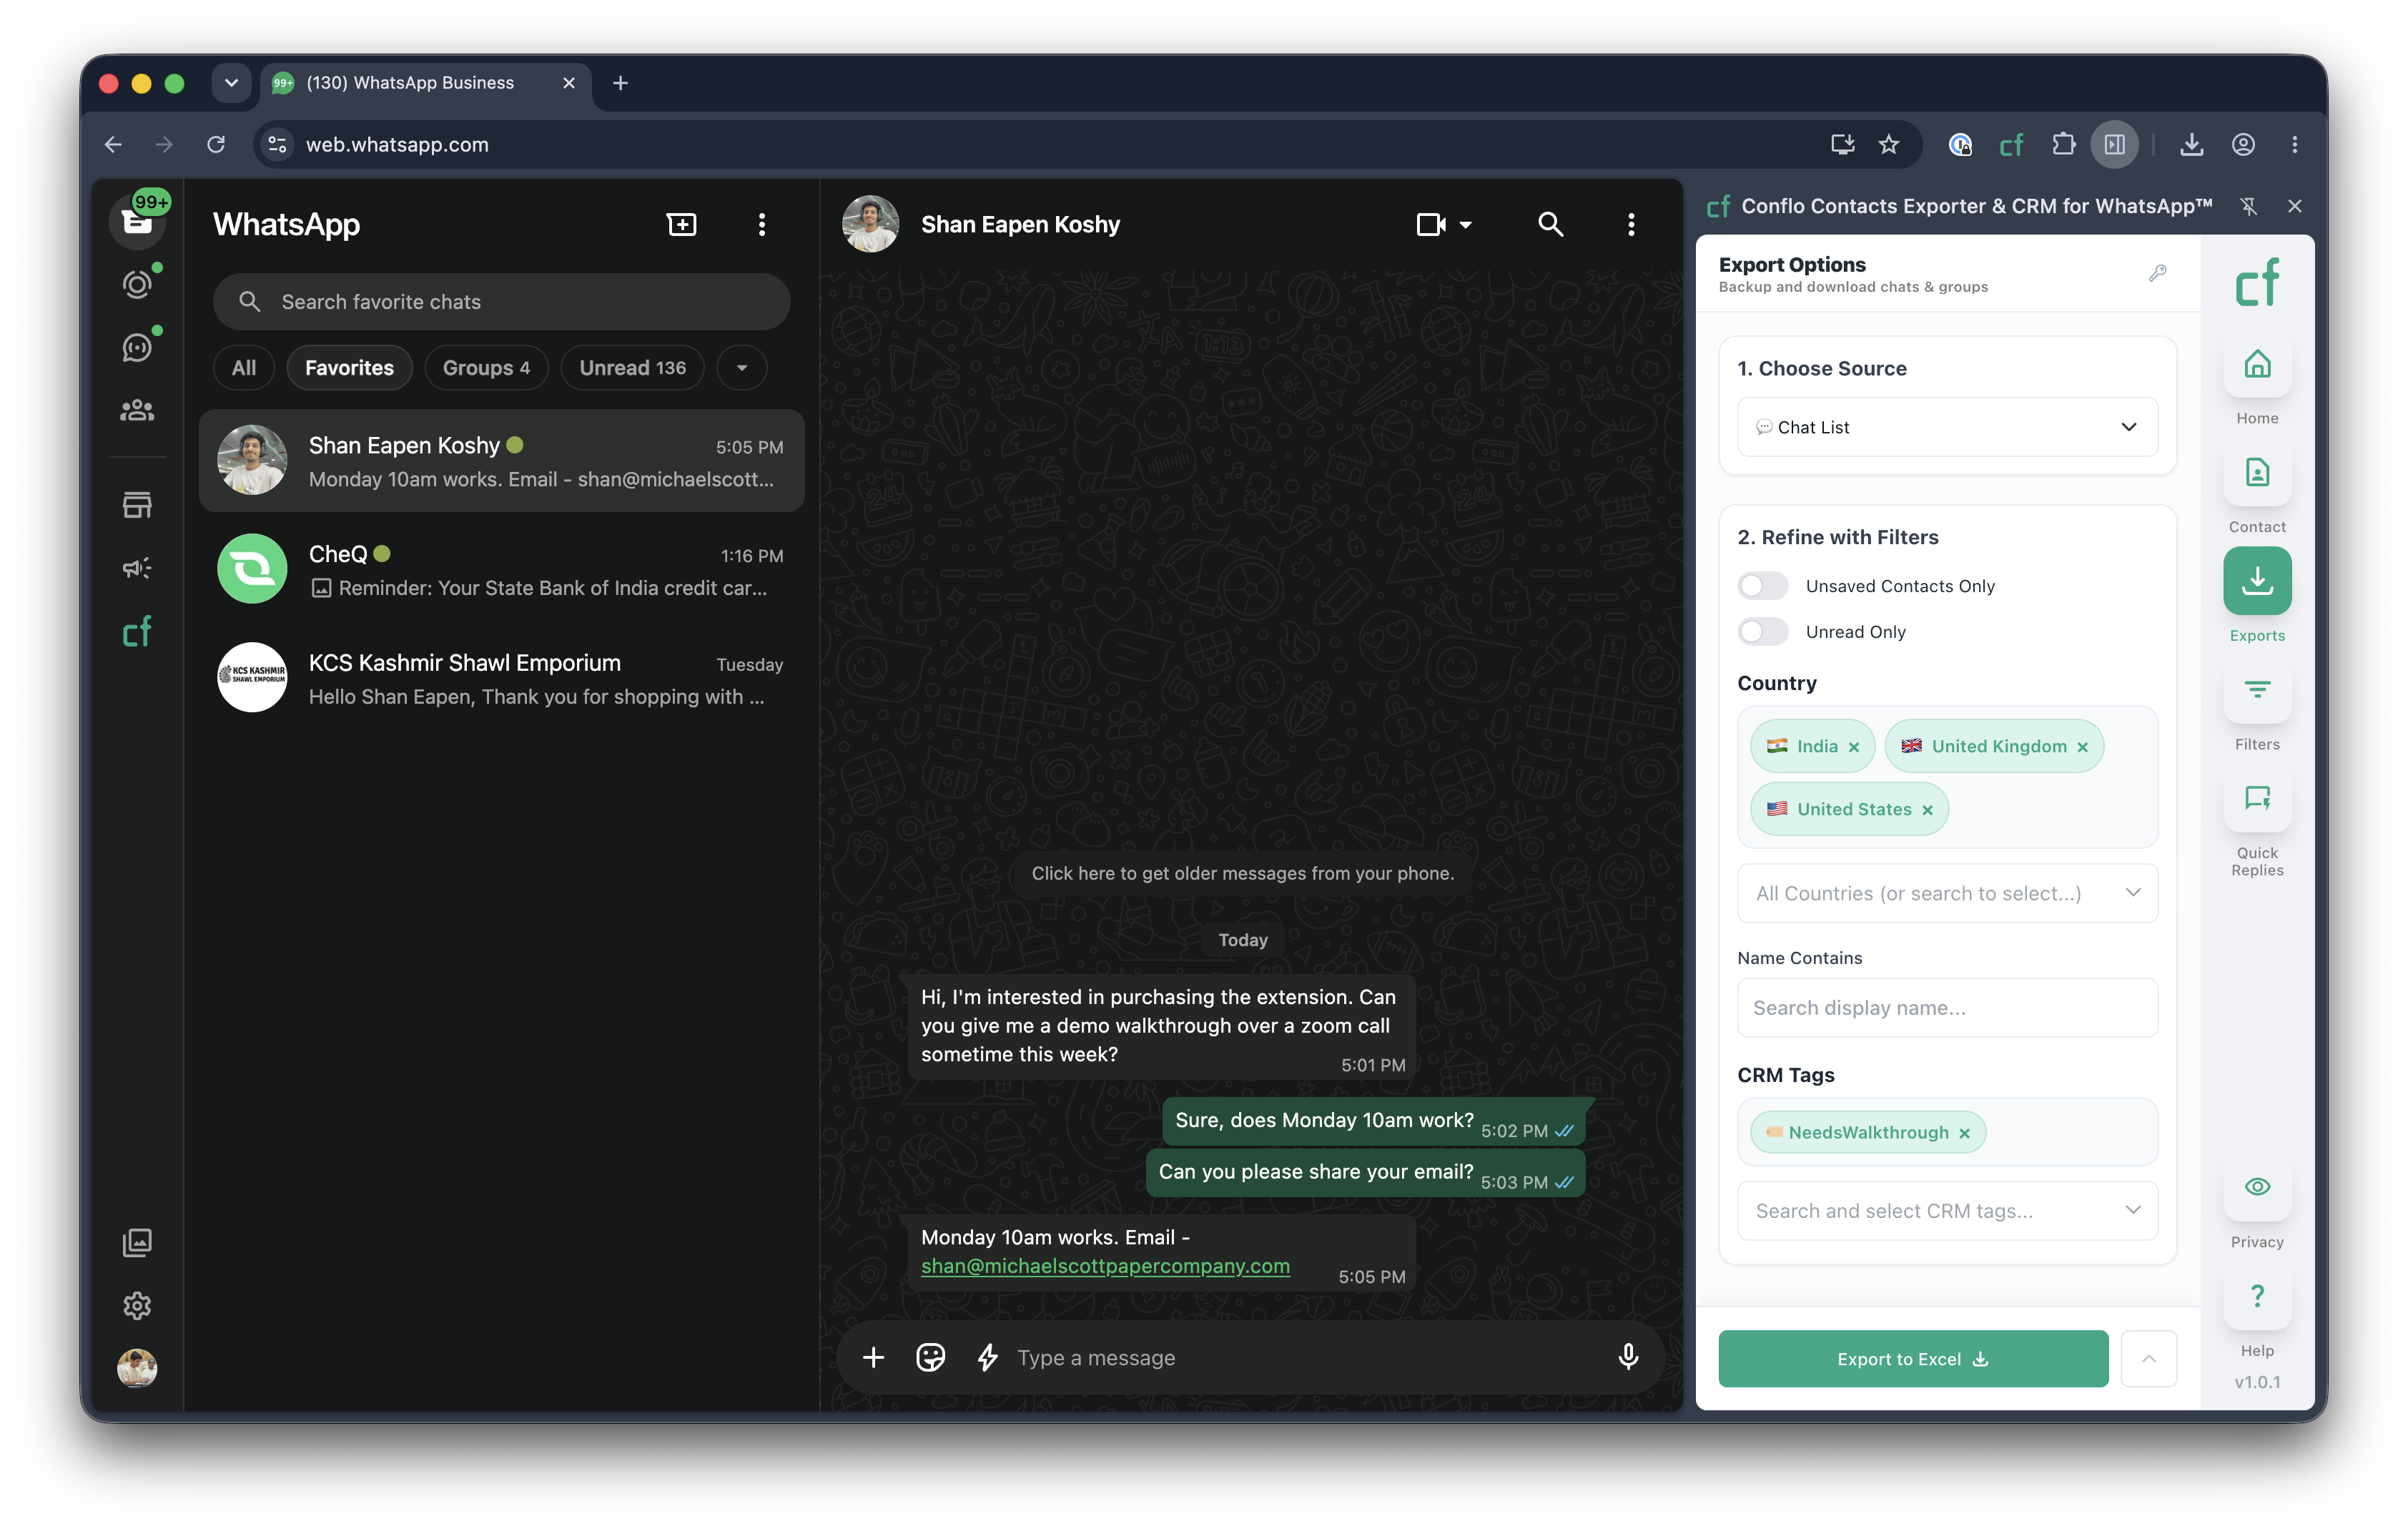
Task: Open a new browser tab
Action: point(620,82)
